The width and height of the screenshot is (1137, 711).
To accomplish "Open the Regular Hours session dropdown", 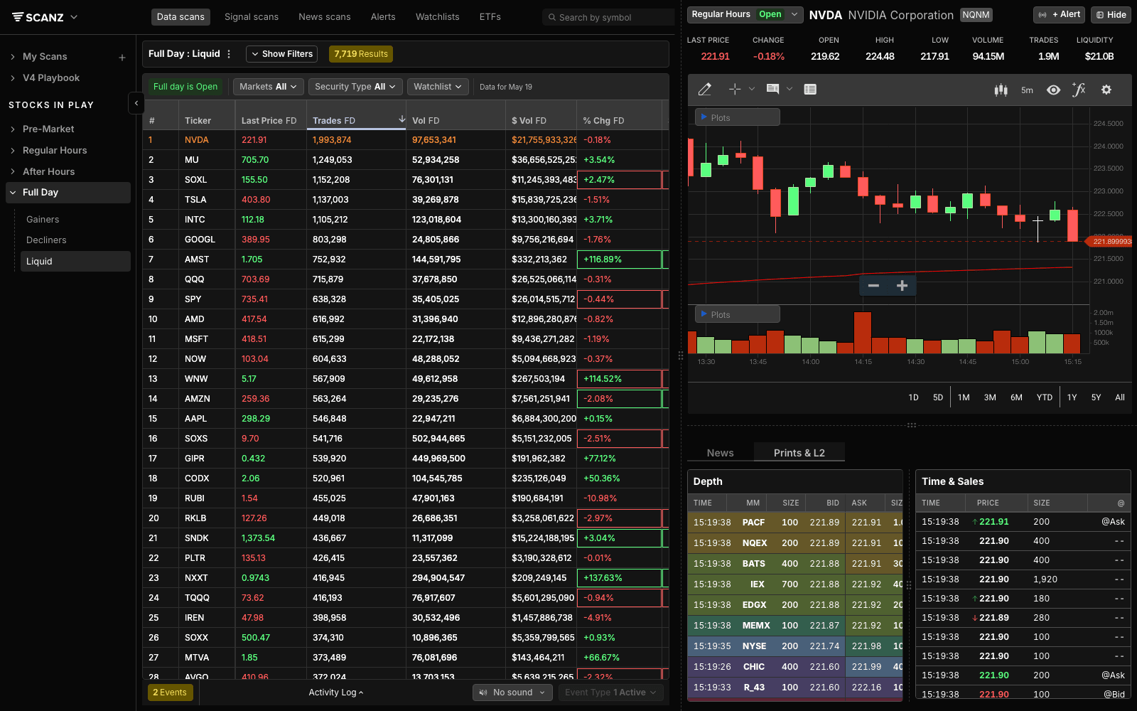I will click(x=745, y=14).
